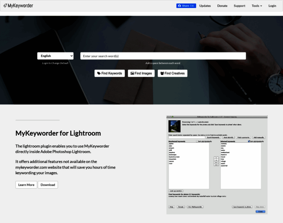Click the picture icon on Find Images

click(x=132, y=74)
